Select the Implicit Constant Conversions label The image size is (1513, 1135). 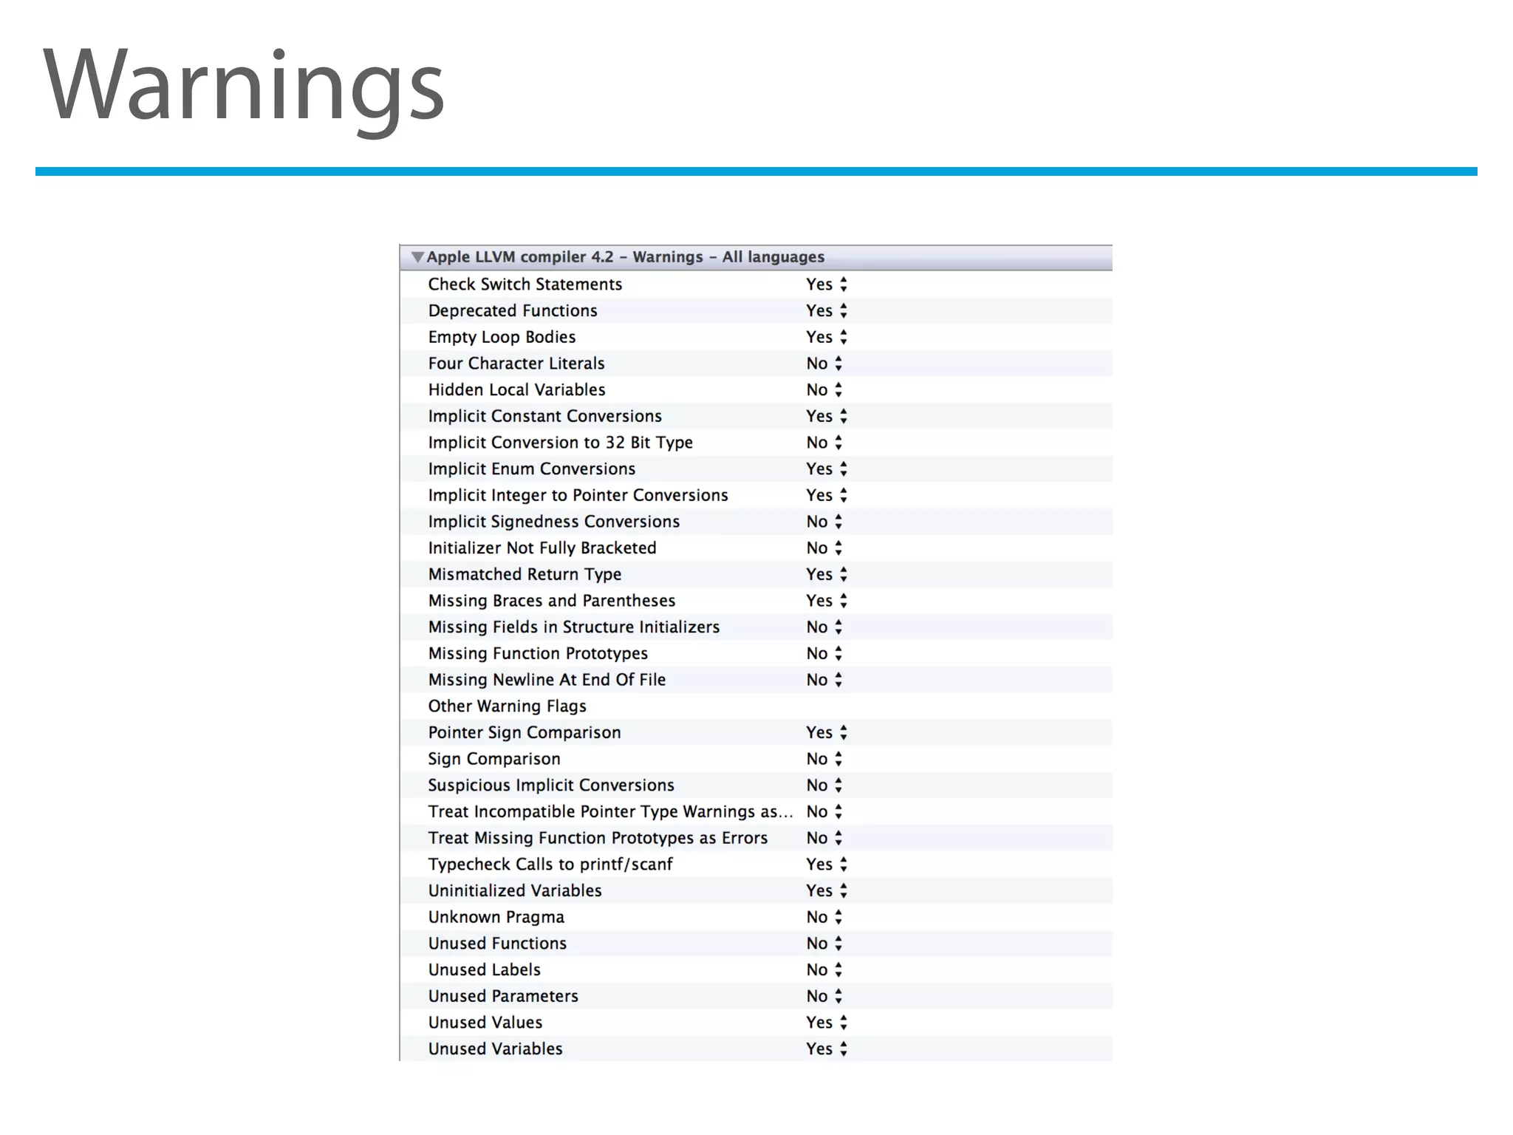[x=544, y=416]
